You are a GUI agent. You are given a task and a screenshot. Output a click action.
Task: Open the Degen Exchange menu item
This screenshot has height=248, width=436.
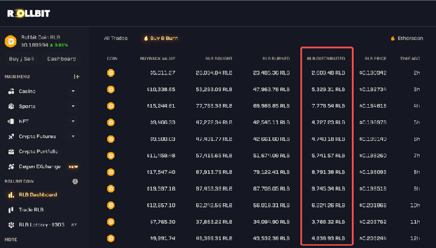click(41, 166)
